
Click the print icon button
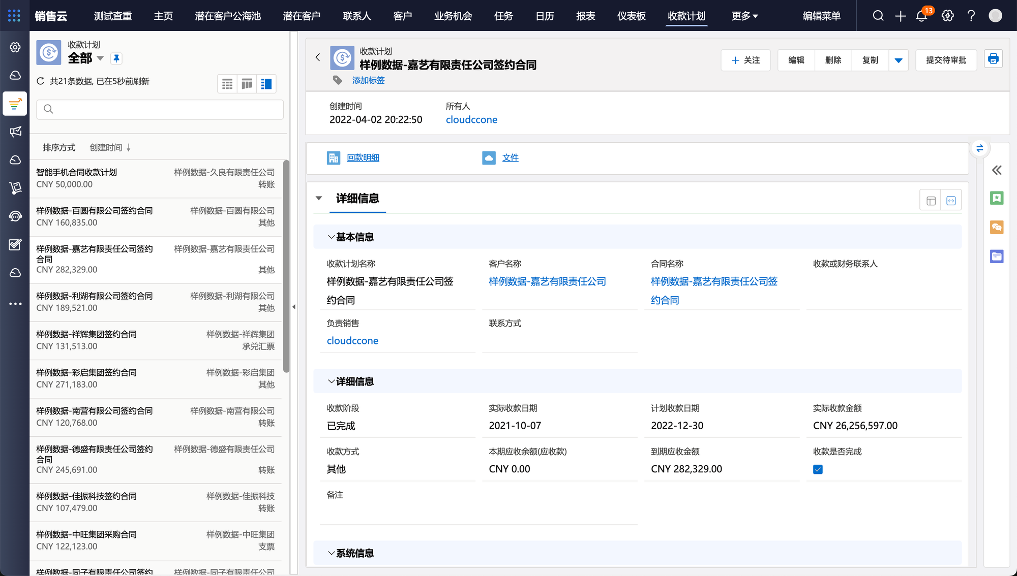tap(993, 59)
